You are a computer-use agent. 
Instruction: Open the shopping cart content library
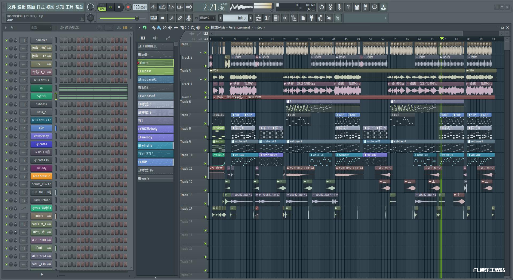[338, 18]
